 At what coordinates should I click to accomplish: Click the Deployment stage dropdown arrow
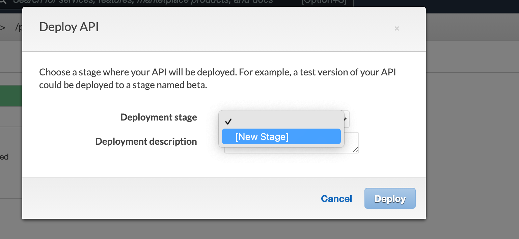click(x=346, y=119)
